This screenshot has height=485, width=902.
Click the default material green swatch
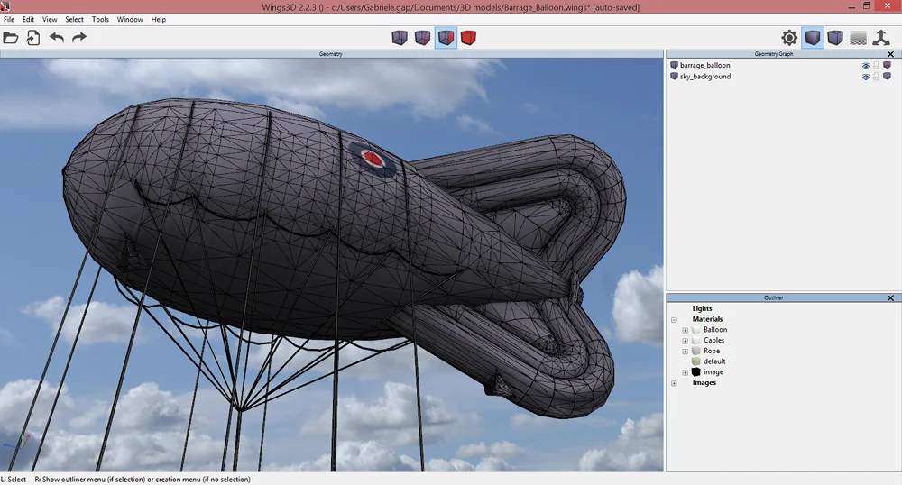(x=695, y=361)
